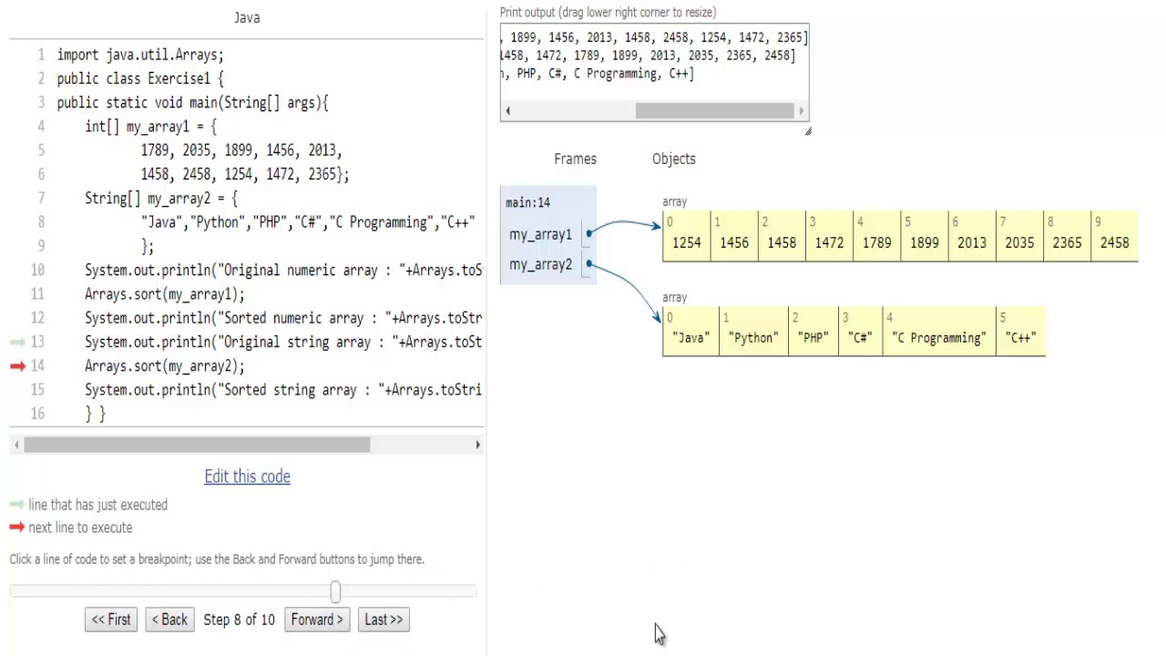The height and width of the screenshot is (656, 1166).
Task: Click the print output resize corner handle
Action: (807, 131)
